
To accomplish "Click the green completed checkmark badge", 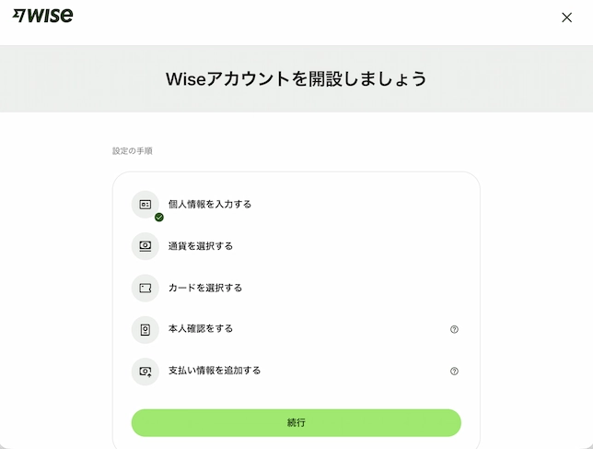I will (x=159, y=218).
